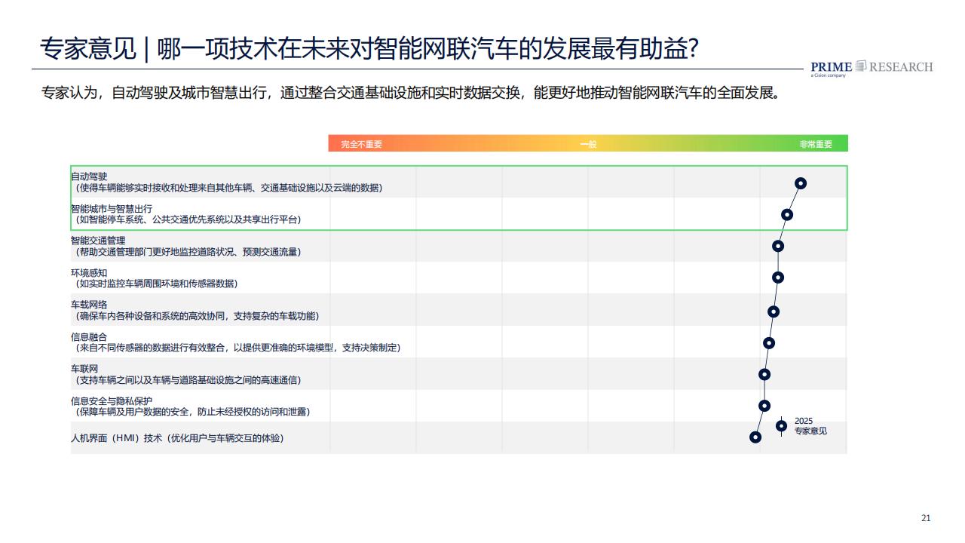Click the 2025 专家意见 legend text
965x543 pixels.
point(810,426)
